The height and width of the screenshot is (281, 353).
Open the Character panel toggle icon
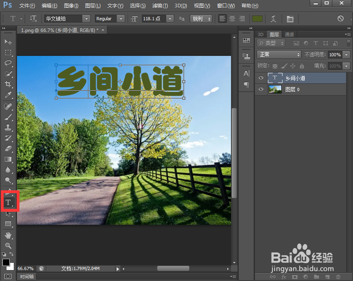pos(246,73)
